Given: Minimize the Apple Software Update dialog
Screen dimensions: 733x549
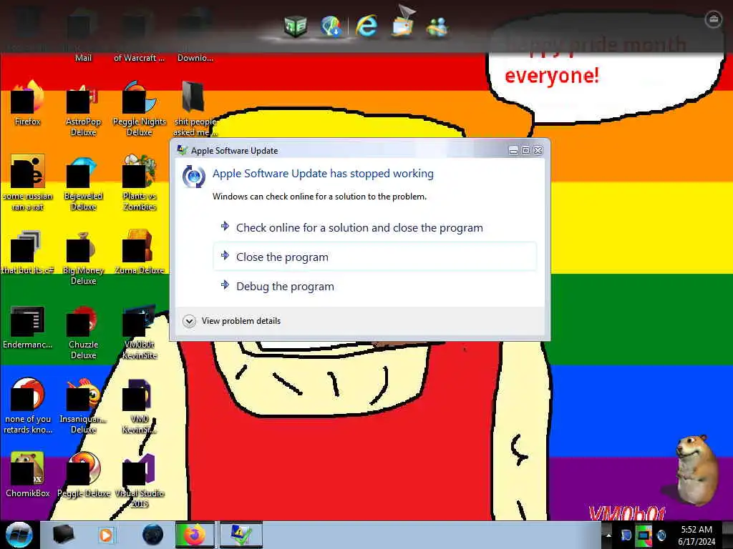Looking at the screenshot, I should [513, 150].
